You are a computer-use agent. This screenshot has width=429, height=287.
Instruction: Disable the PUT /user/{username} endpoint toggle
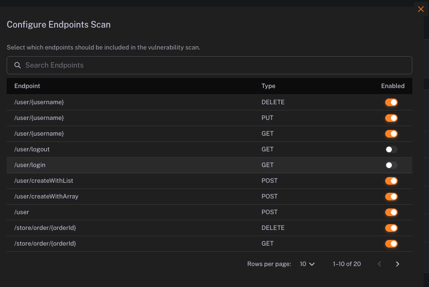coord(391,118)
